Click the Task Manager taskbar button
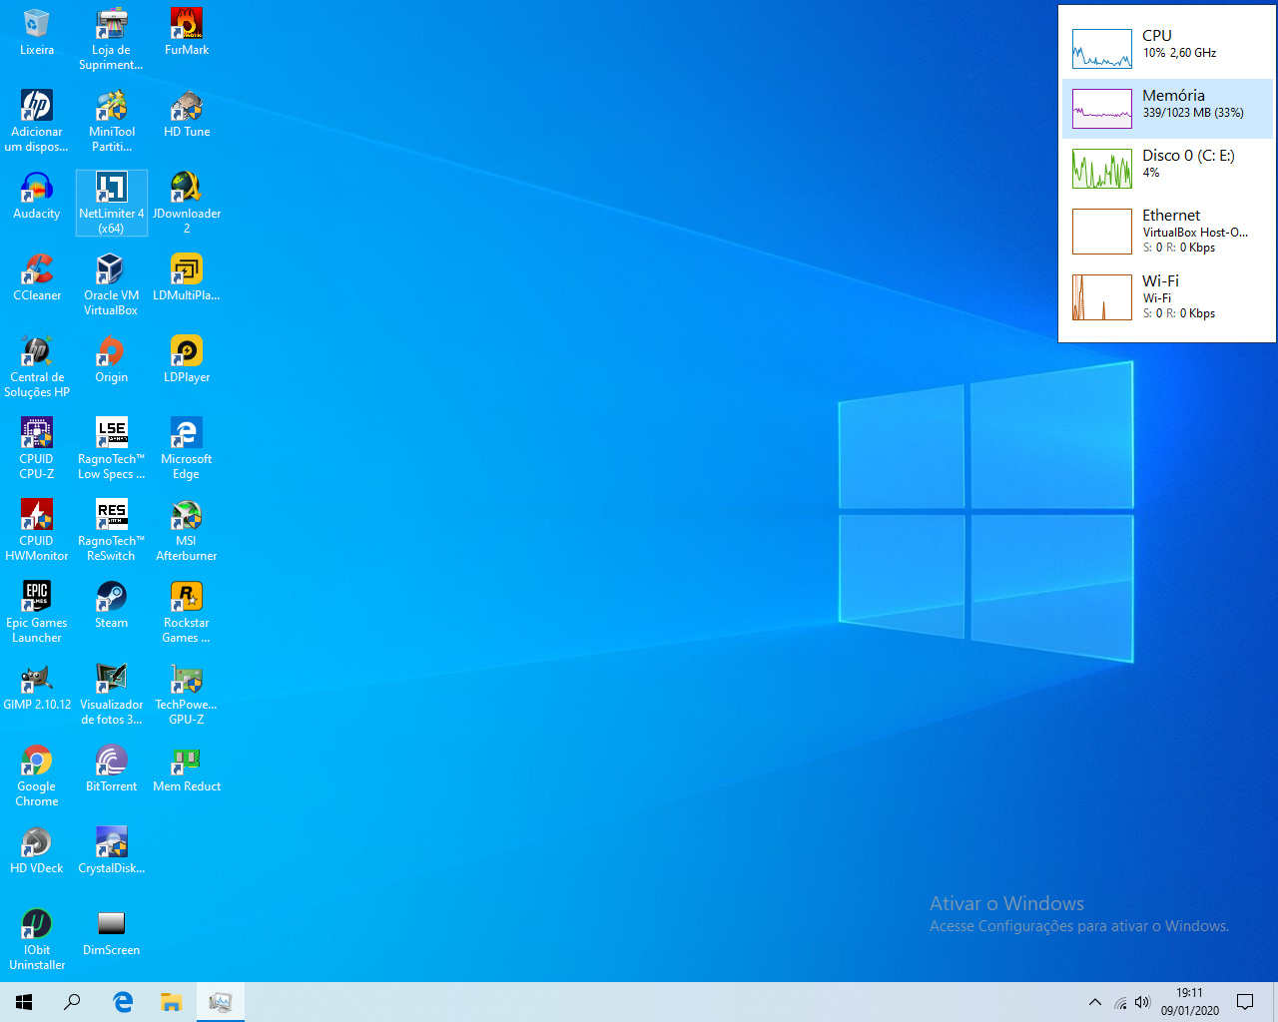Viewport: 1278px width, 1022px height. [x=221, y=1002]
